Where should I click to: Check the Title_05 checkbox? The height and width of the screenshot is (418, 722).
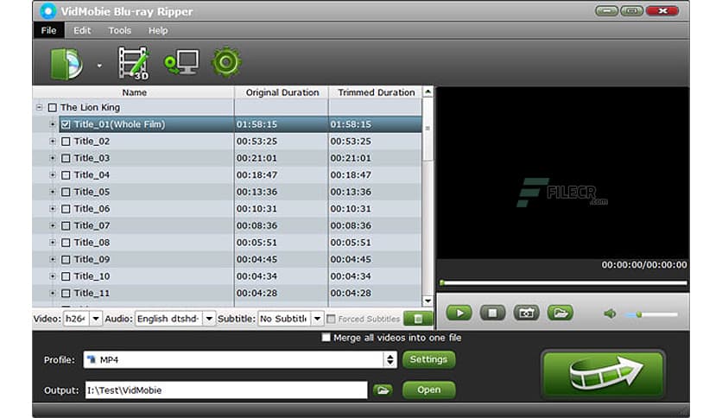click(x=66, y=192)
